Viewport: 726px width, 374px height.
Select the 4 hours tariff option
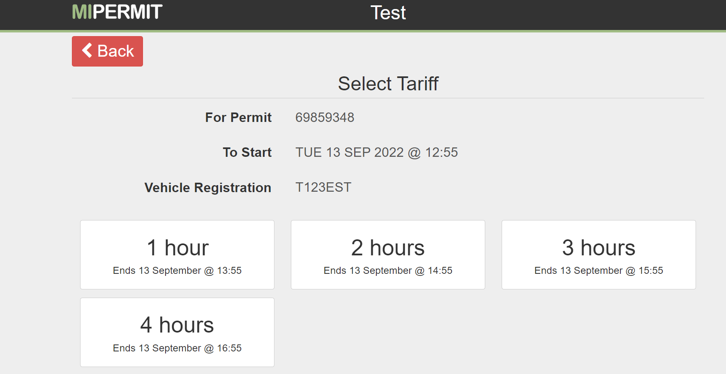click(177, 332)
